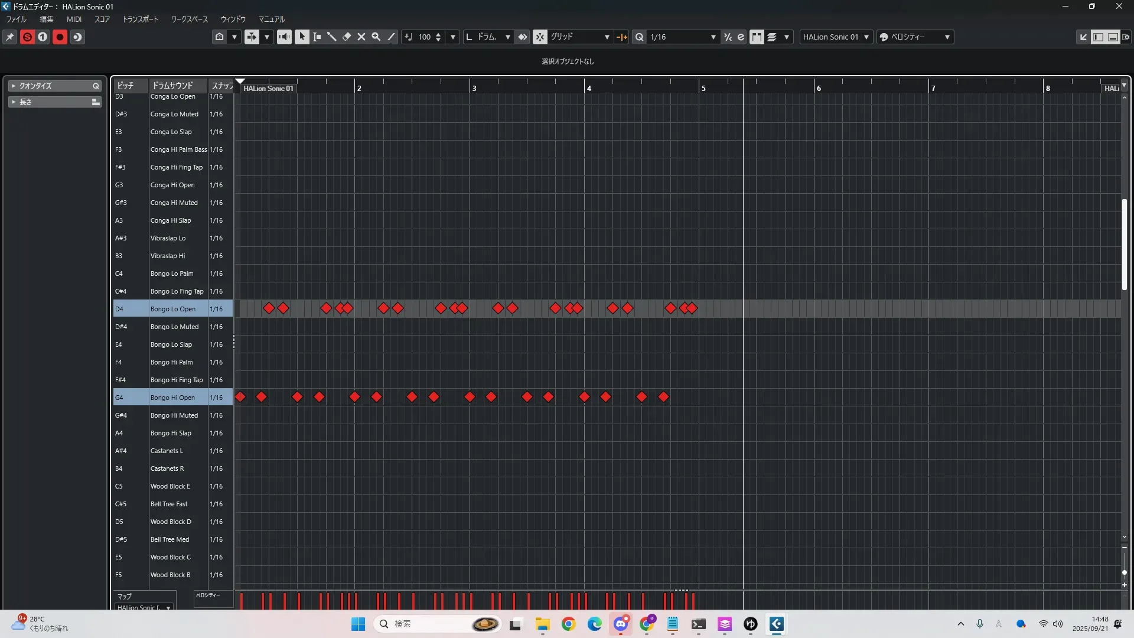Select the Zoom magnifier tool

(376, 37)
